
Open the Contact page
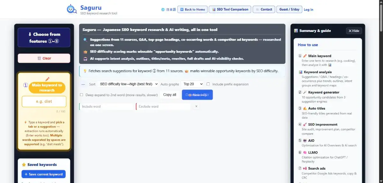pos(264,9)
